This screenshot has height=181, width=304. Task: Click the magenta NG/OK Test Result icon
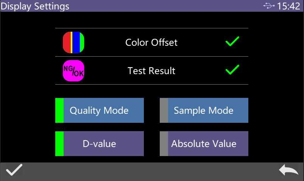[73, 71]
